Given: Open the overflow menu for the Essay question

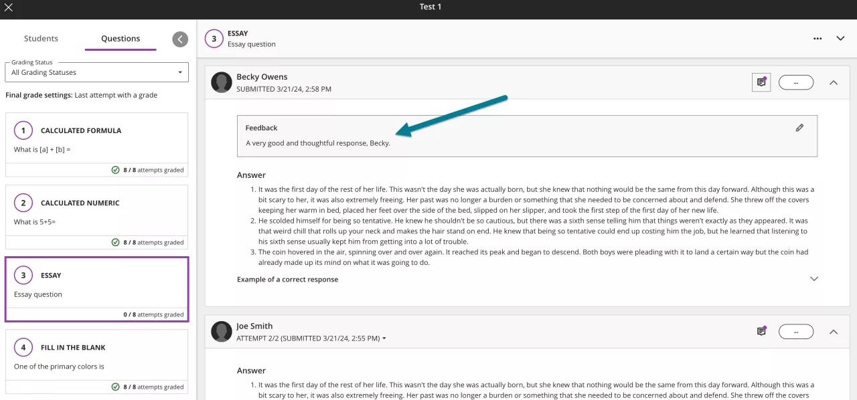Looking at the screenshot, I should tap(817, 39).
